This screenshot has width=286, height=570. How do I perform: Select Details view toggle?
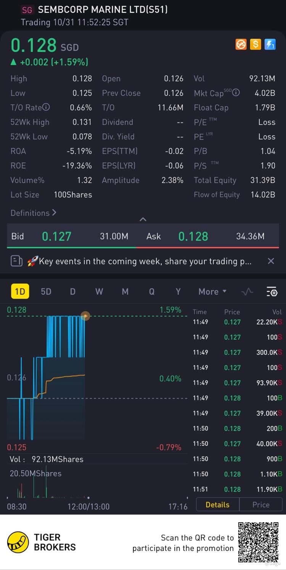pos(217,505)
